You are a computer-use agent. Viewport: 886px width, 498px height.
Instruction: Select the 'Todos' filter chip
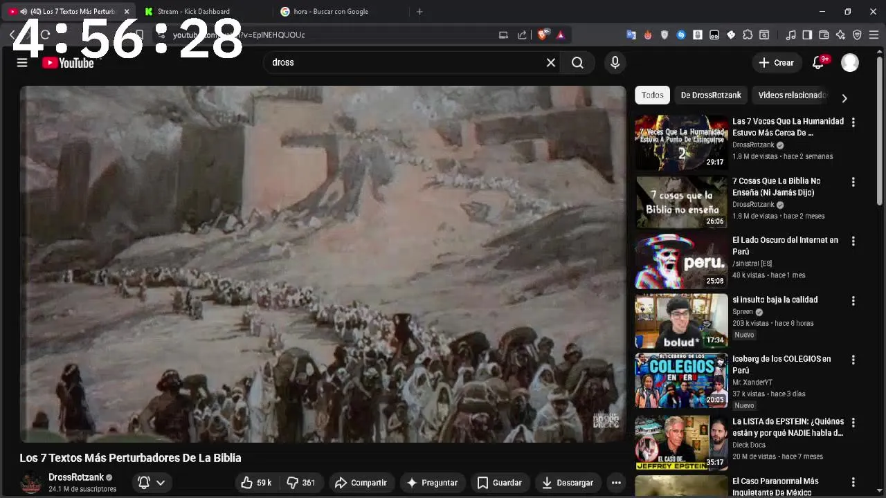click(x=652, y=95)
